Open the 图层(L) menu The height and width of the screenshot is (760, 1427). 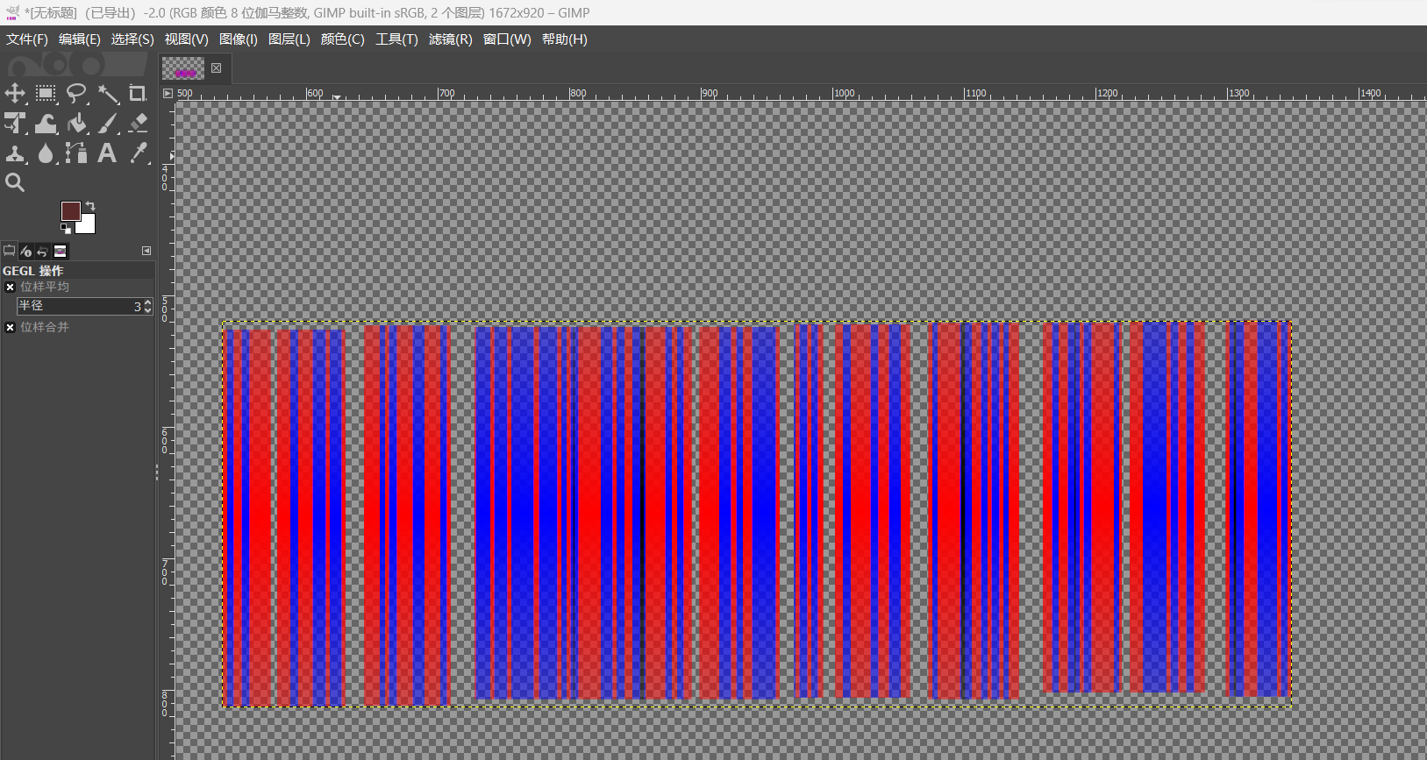(x=289, y=39)
